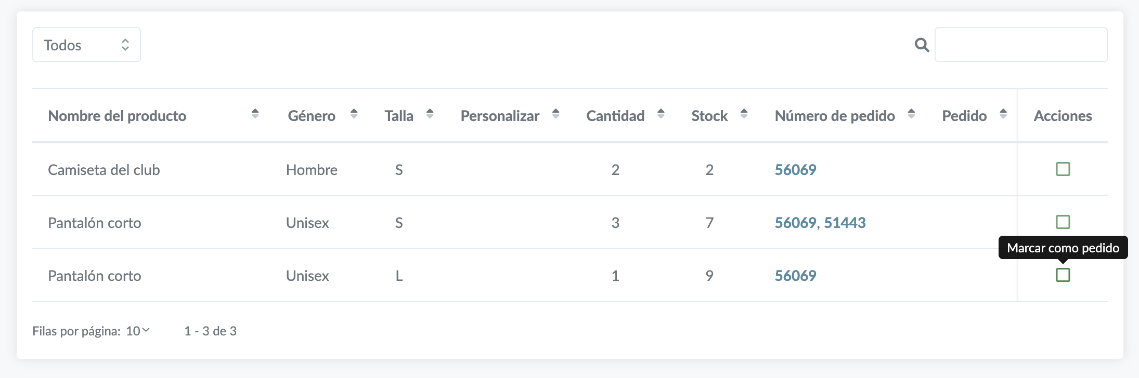This screenshot has width=1139, height=378.
Task: Sort by Stock column arrows
Action: pyautogui.click(x=744, y=114)
